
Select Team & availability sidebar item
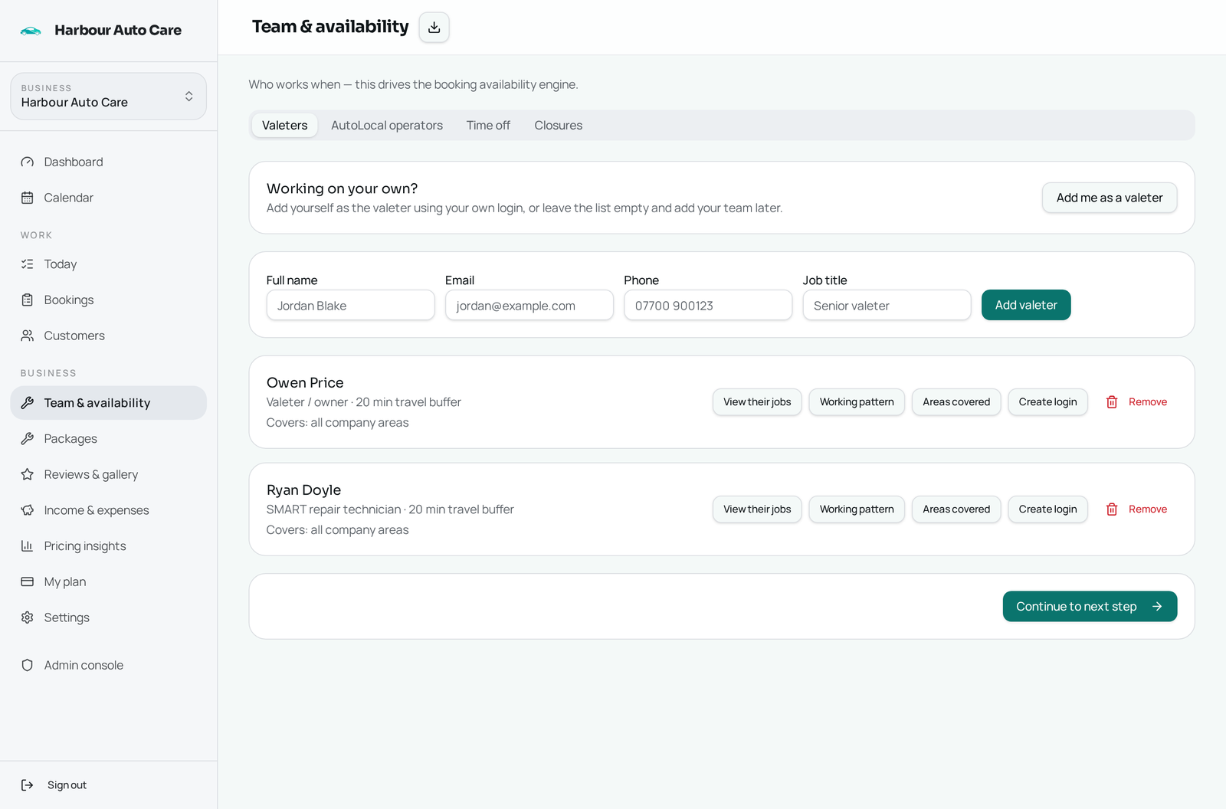pos(108,403)
